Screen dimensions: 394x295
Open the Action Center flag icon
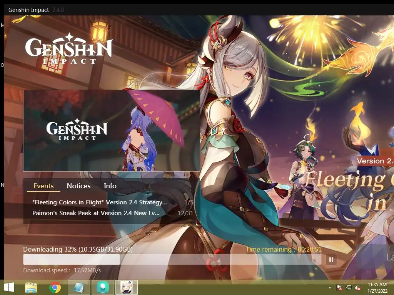(x=339, y=288)
